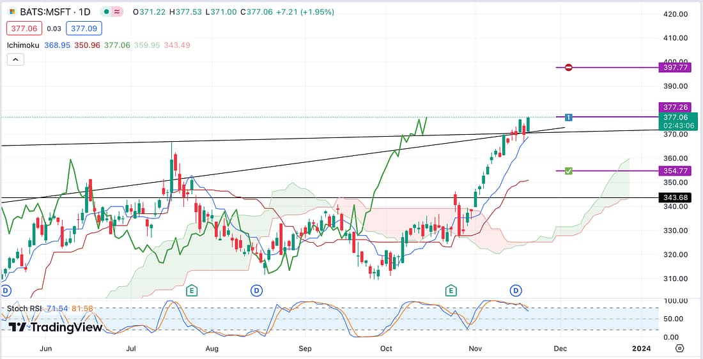The width and height of the screenshot is (703, 359).
Task: Click the Ichimoku indicator label
Action: point(24,45)
